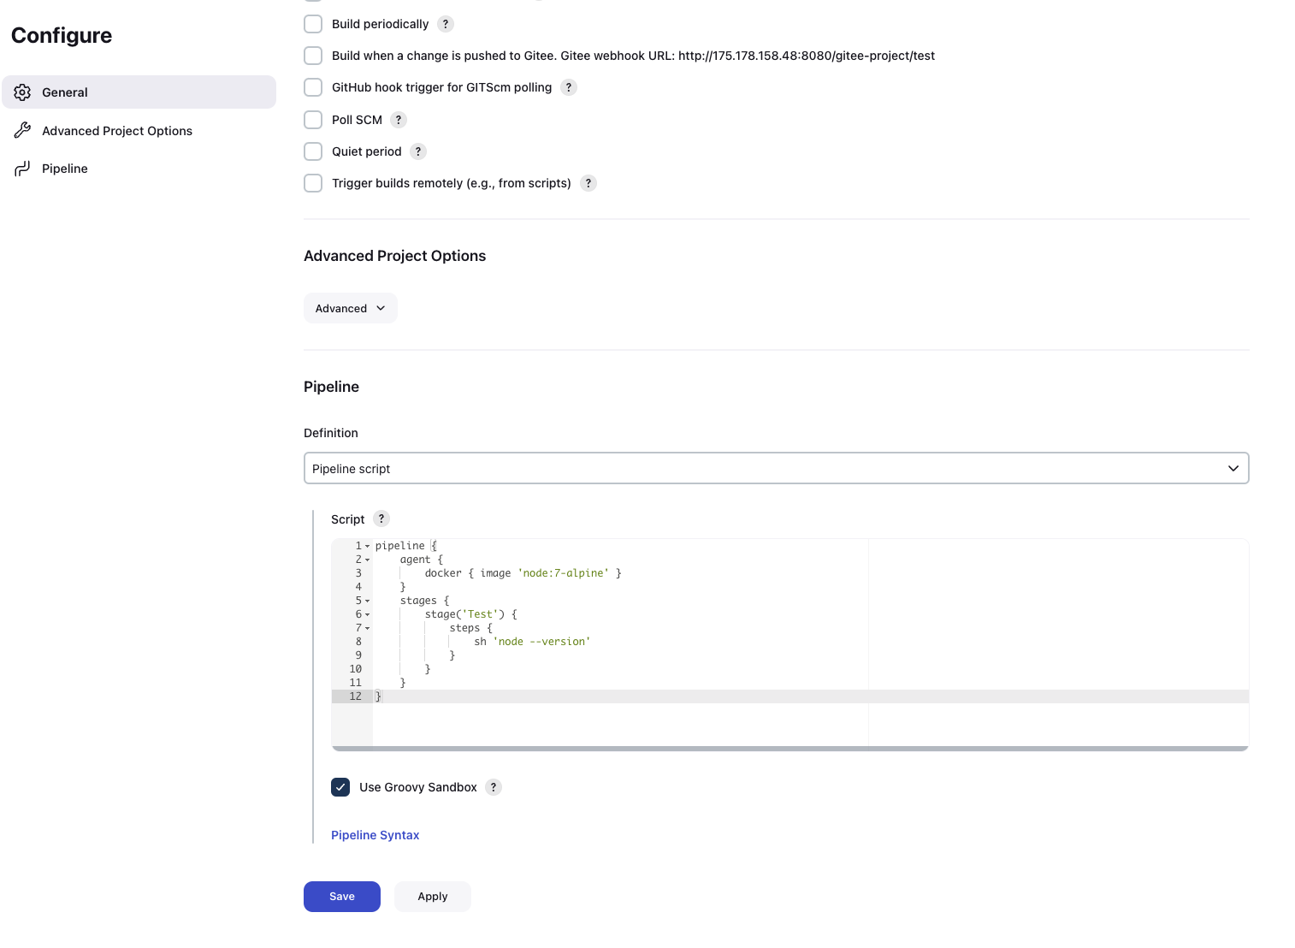Image resolution: width=1295 pixels, height=948 pixels.
Task: Expand the Advanced options button
Action: click(x=351, y=308)
